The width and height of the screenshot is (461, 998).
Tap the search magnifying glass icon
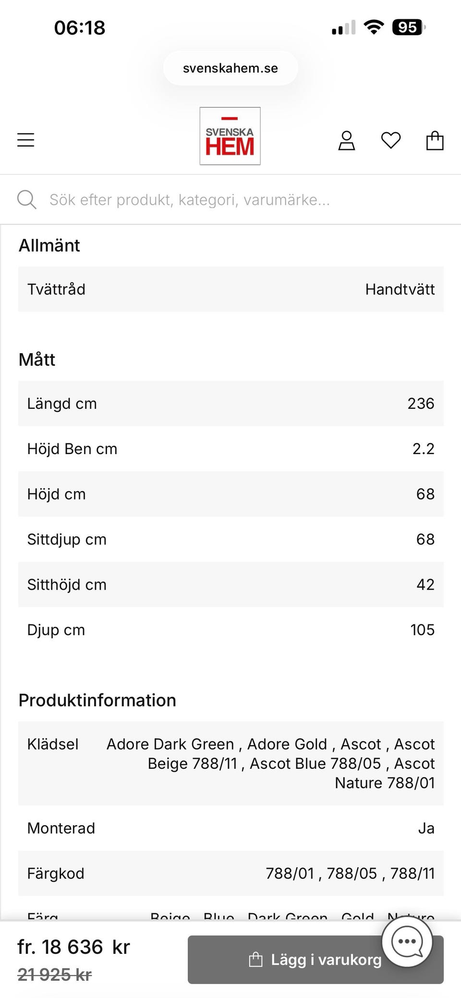click(x=27, y=199)
